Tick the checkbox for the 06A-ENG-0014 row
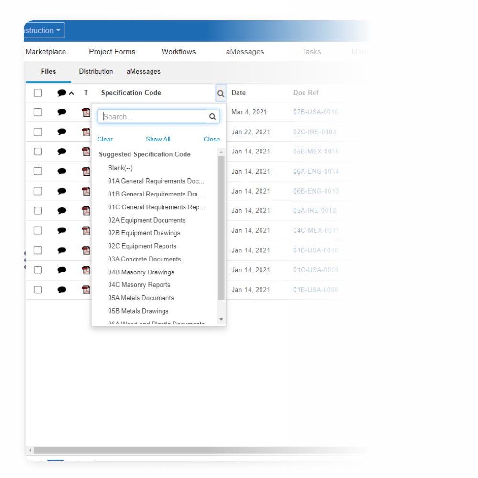The image size is (478, 478). 38,171
